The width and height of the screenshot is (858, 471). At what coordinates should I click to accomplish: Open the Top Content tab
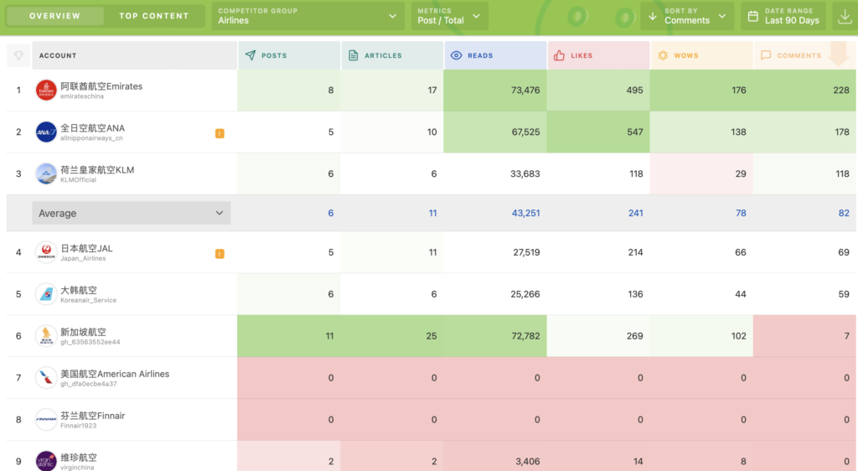pos(154,16)
